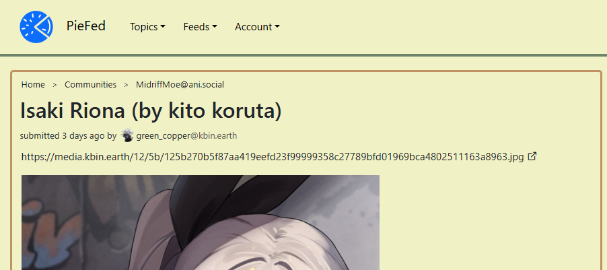The width and height of the screenshot is (607, 270).
Task: Navigate to Home in the breadcrumb
Action: tap(33, 84)
